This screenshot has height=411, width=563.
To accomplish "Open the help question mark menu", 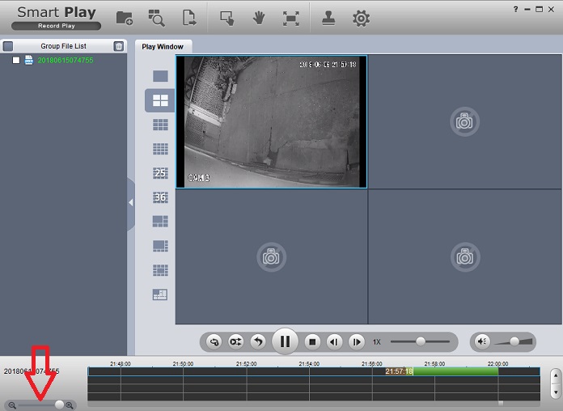I will coord(516,9).
